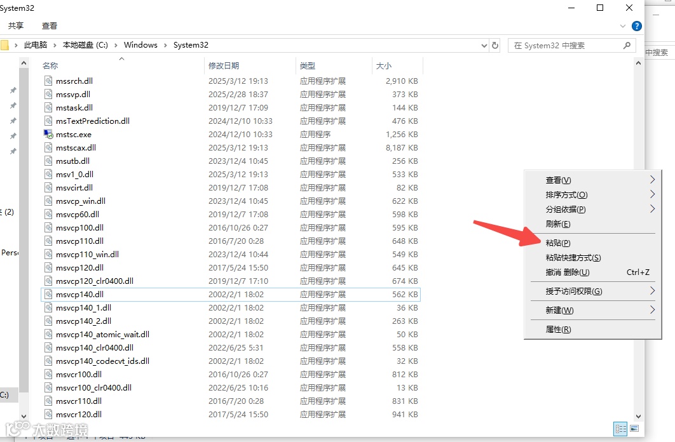This screenshot has height=442, width=675.
Task: Click file list scrollbar up arrow
Action: pos(638,64)
